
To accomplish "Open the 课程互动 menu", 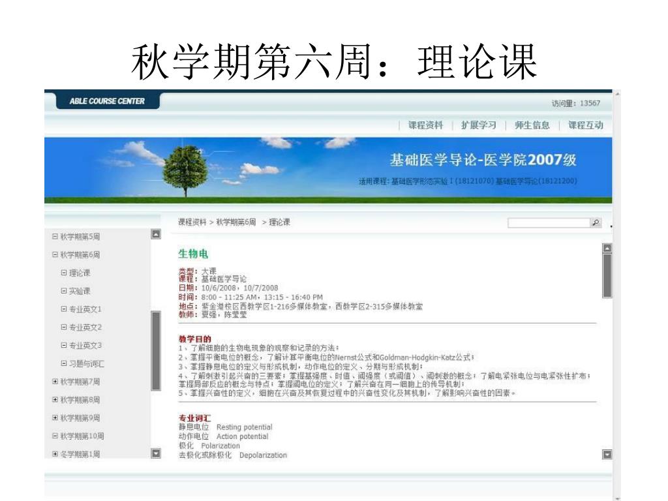I will [586, 125].
